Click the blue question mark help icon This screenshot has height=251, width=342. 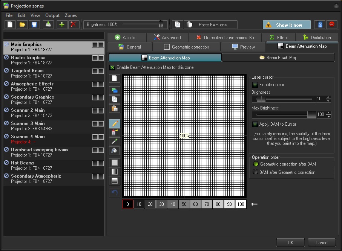pos(320,25)
